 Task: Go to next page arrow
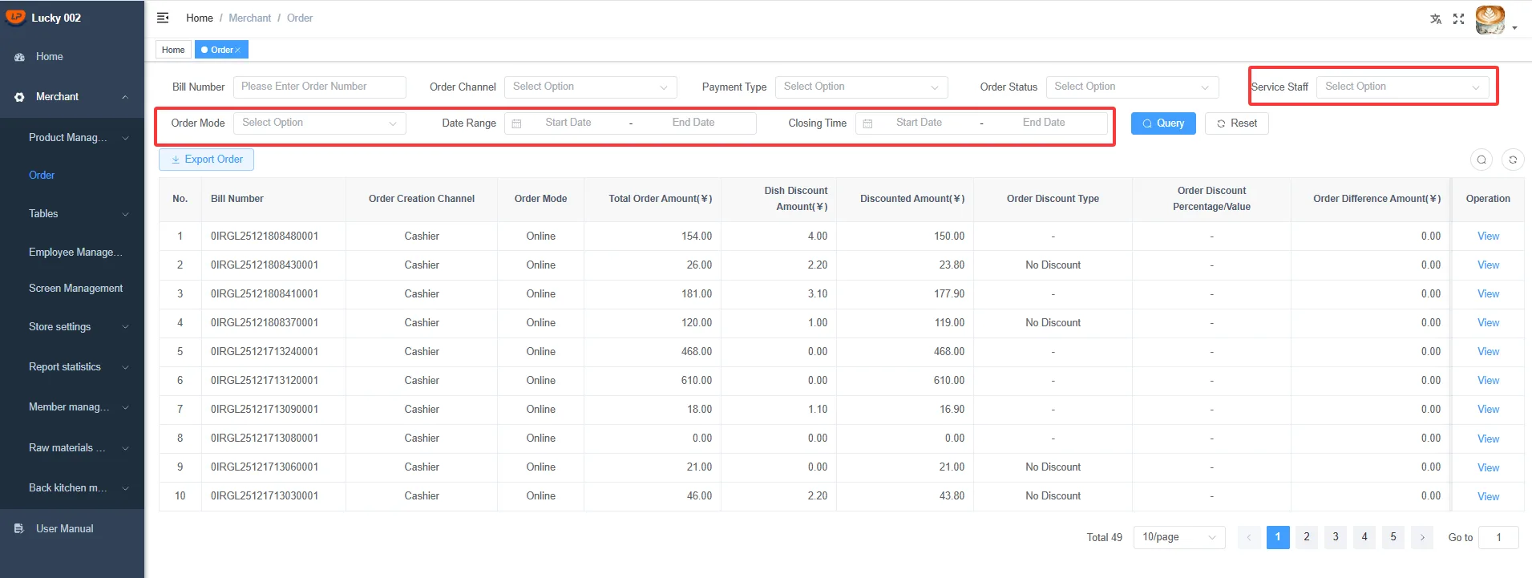coord(1422,537)
